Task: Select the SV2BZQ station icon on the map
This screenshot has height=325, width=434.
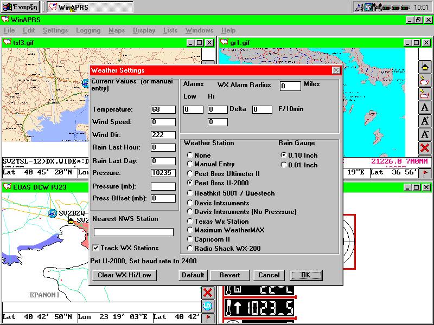Action: tap(52, 213)
